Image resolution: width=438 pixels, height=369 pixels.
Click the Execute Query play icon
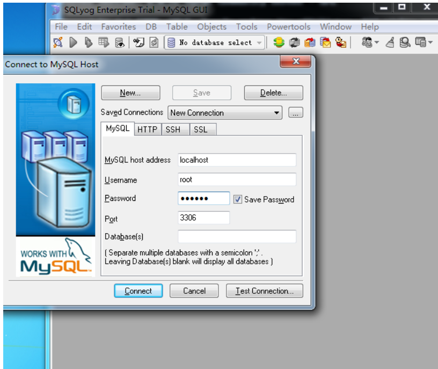[73, 42]
